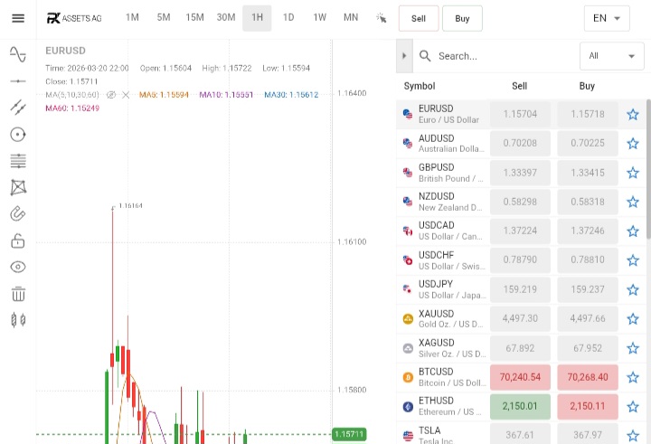The image size is (651, 444).
Task: Switch to the 5M timeframe
Action: pos(164,17)
